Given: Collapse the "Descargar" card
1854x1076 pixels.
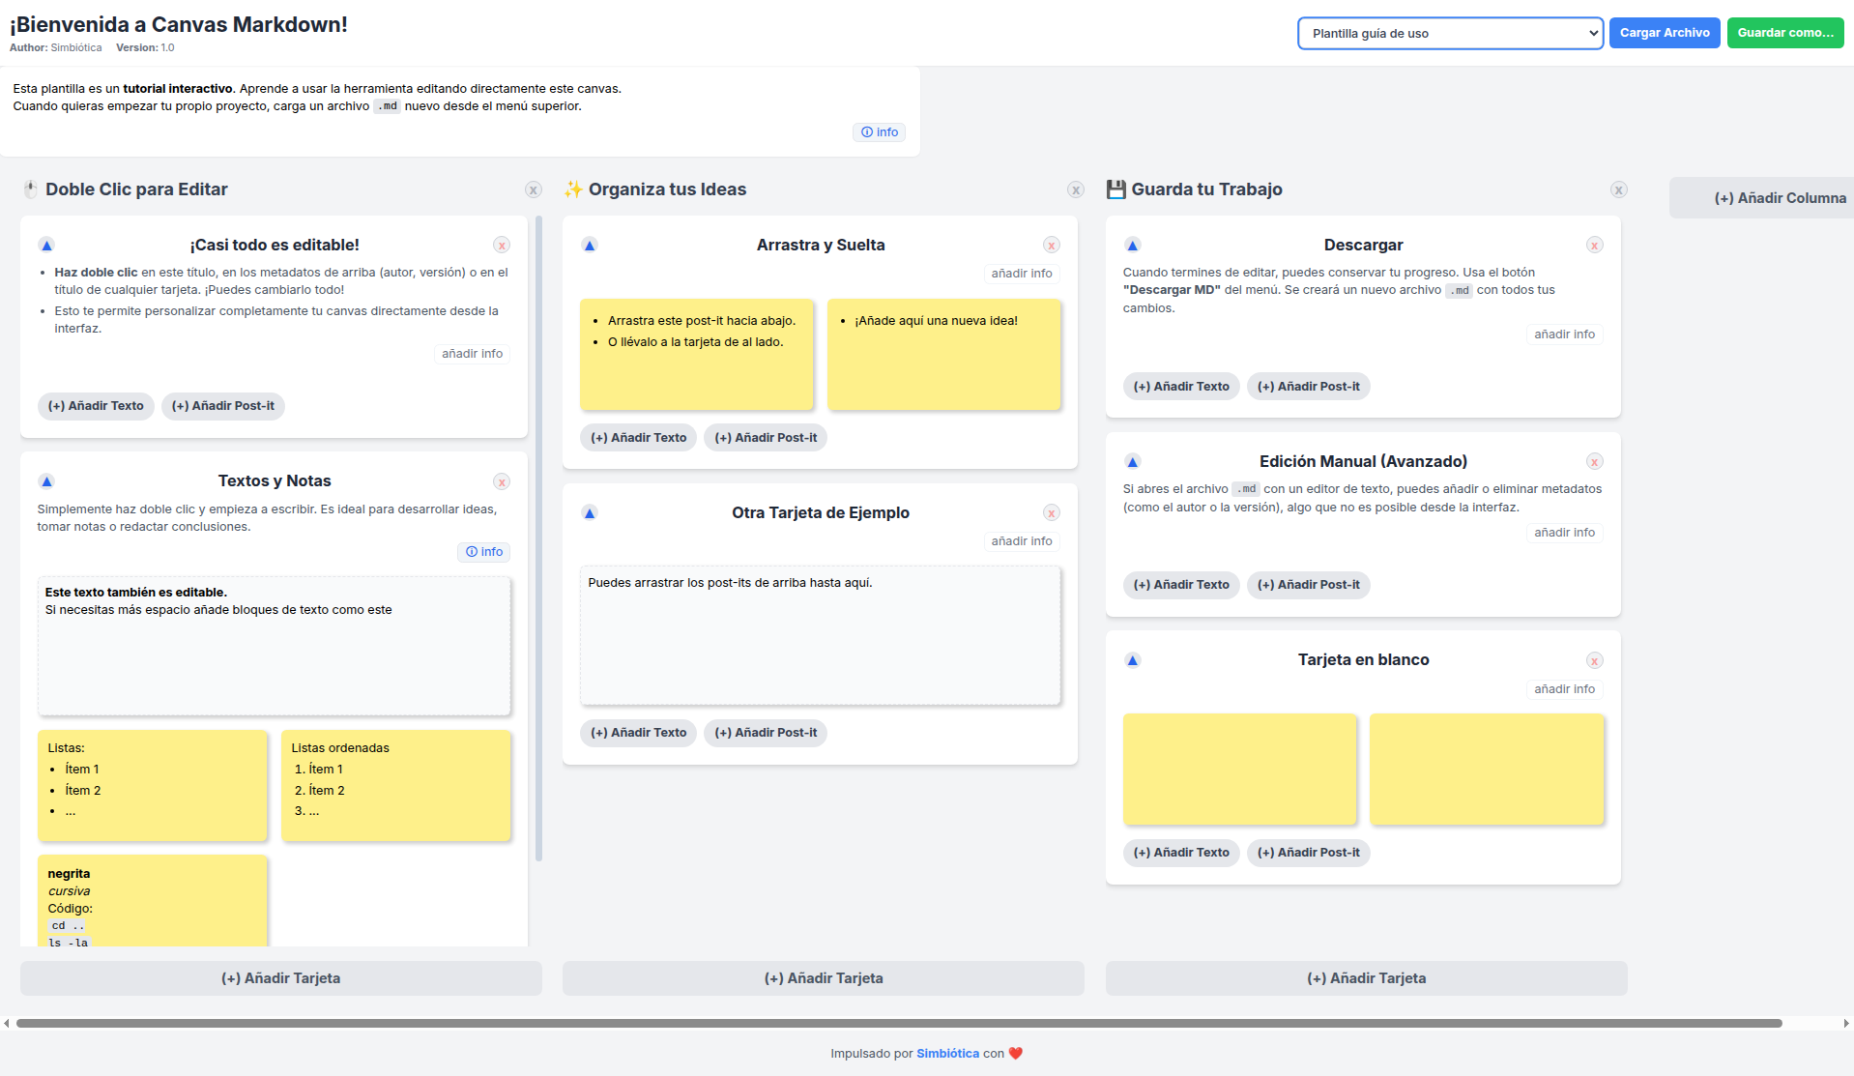Looking at the screenshot, I should click(x=1132, y=245).
